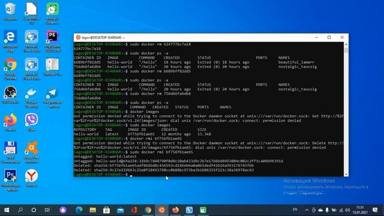The image size is (384, 216).
Task: Click the terminal scrollbar up arrow
Action: (x=346, y=44)
